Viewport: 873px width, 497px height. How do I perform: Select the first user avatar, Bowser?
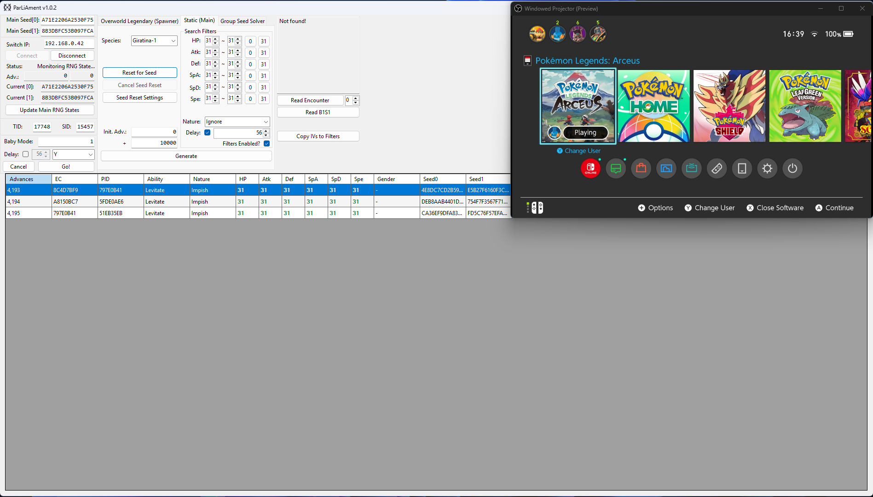(x=537, y=34)
